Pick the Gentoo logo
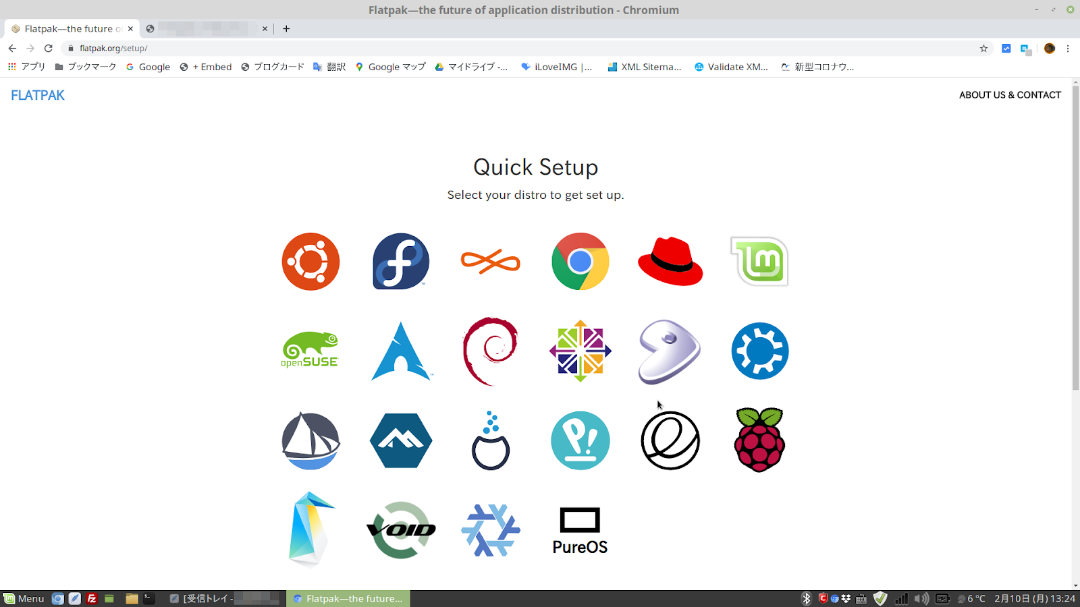The width and height of the screenshot is (1080, 607). [x=670, y=351]
